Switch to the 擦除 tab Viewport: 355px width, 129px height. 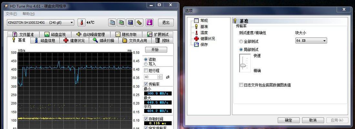(x=162, y=41)
